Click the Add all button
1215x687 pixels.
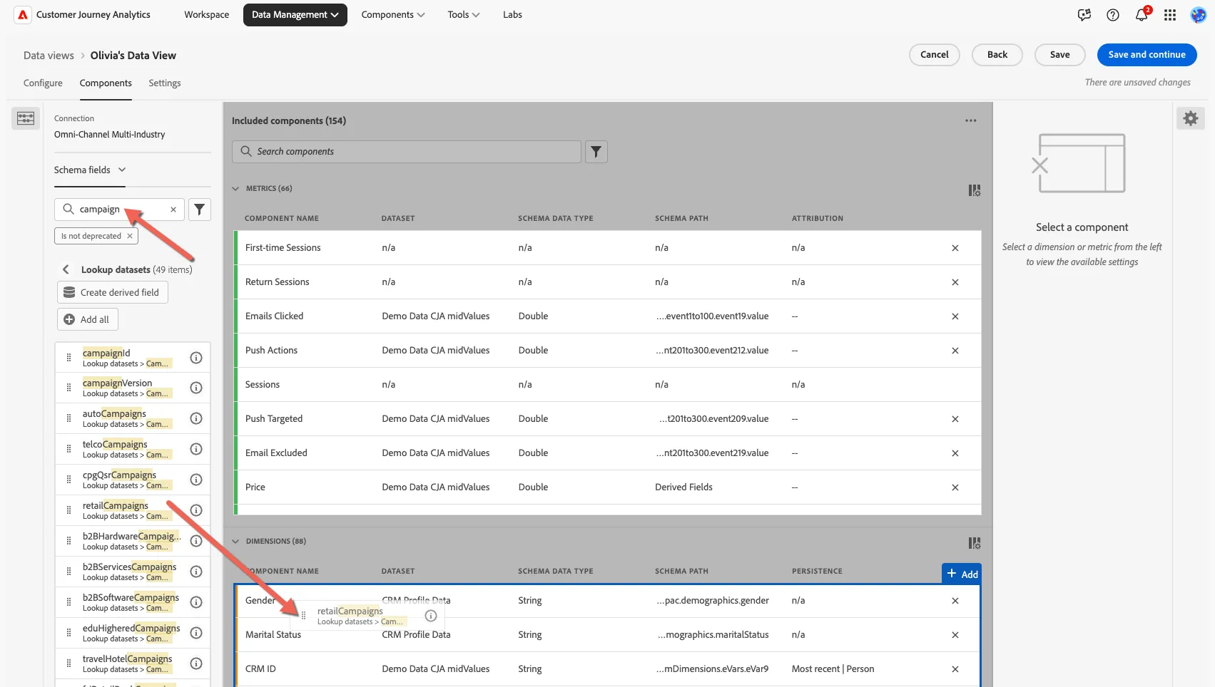tap(88, 319)
